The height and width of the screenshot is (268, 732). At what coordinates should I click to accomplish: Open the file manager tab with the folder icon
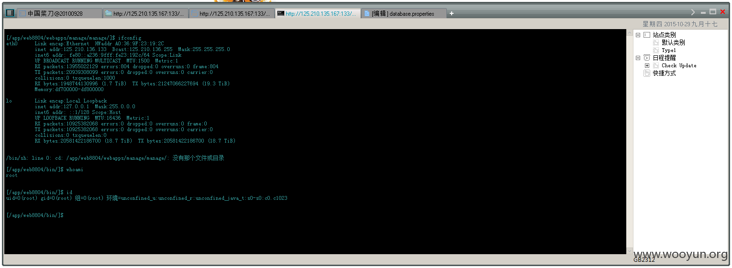click(x=145, y=13)
